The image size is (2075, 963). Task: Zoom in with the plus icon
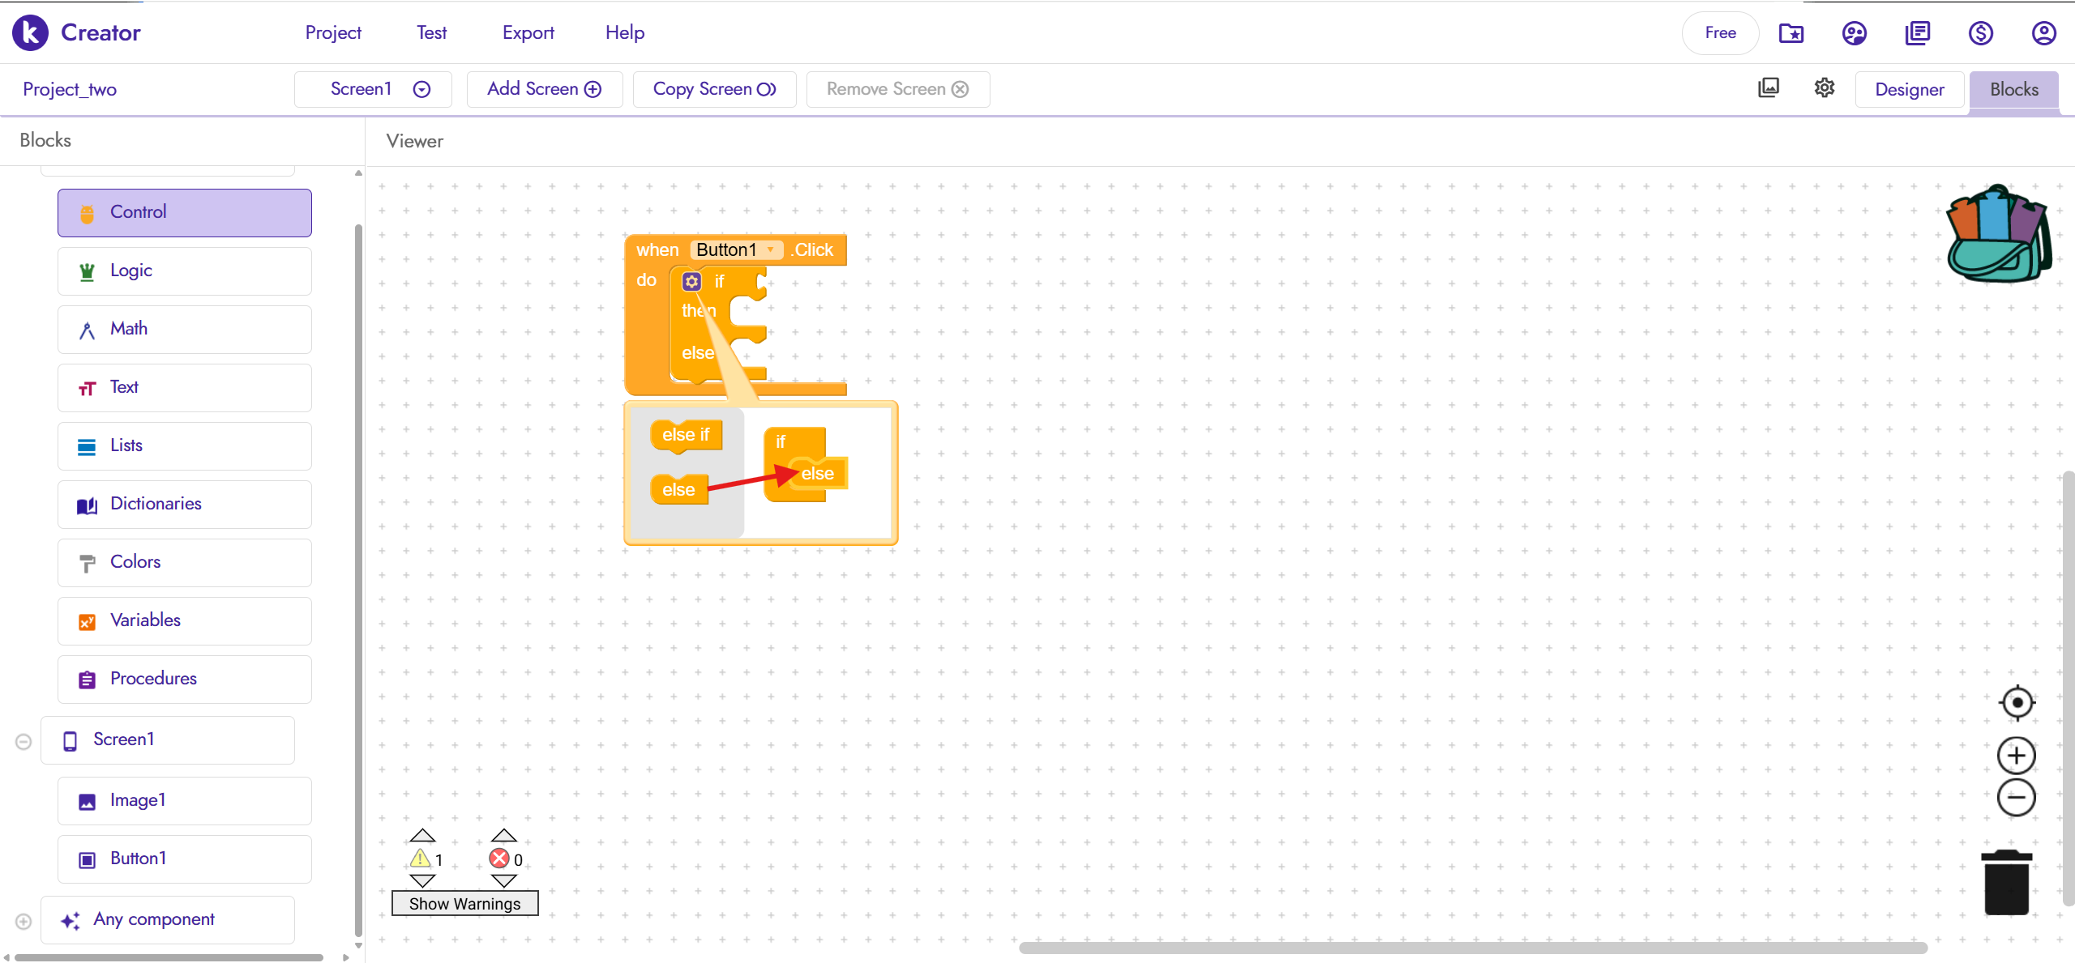[2016, 756]
